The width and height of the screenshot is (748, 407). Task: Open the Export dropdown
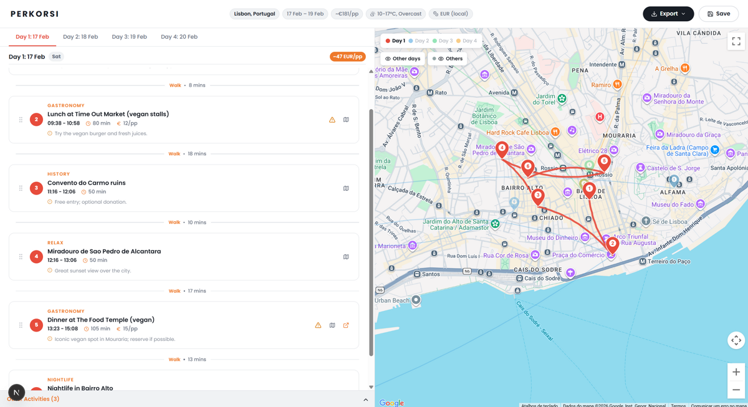[x=668, y=13]
